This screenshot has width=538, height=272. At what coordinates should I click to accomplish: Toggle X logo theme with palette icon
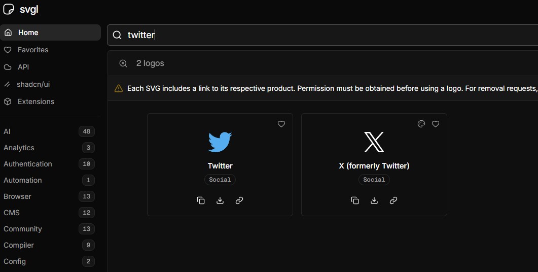pyautogui.click(x=421, y=124)
